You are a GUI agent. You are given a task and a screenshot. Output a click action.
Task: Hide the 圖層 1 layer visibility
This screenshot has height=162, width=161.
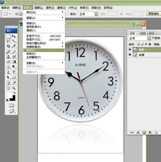coord(130,50)
